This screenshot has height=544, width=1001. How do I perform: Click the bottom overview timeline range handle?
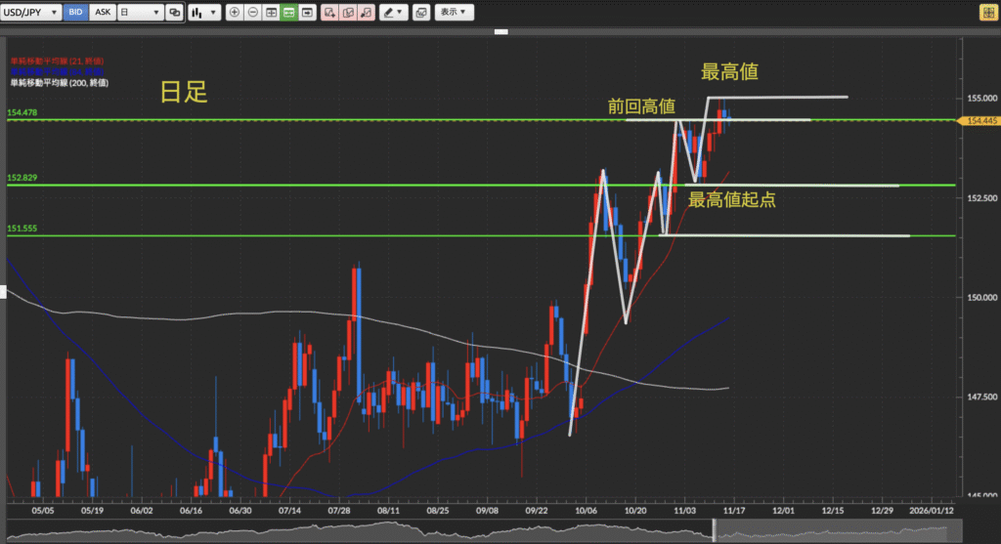click(714, 530)
